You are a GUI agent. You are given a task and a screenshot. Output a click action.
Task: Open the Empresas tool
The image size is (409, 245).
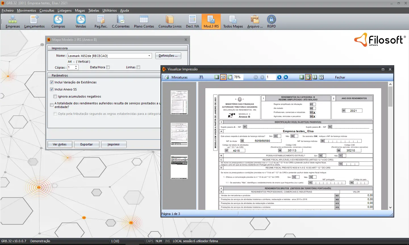click(12, 21)
